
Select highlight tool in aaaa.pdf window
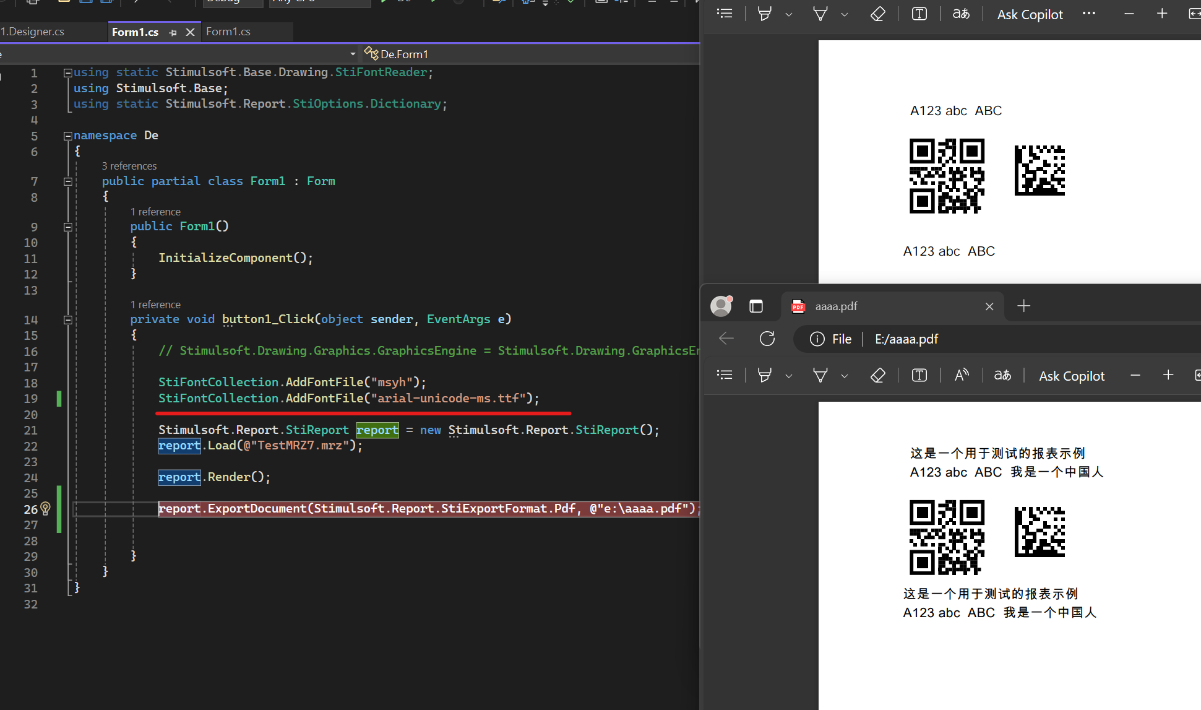point(765,375)
